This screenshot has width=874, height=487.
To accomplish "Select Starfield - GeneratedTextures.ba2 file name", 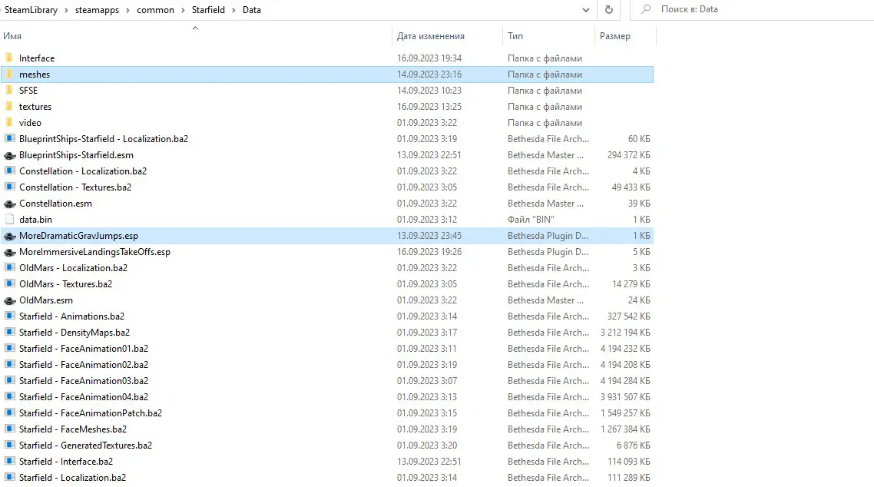I will pyautogui.click(x=85, y=446).
